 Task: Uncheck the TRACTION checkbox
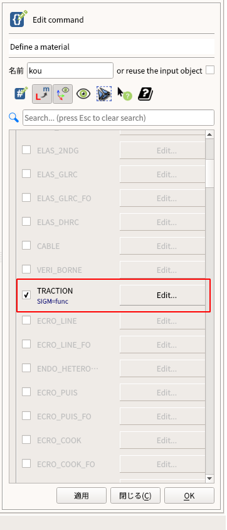26,295
